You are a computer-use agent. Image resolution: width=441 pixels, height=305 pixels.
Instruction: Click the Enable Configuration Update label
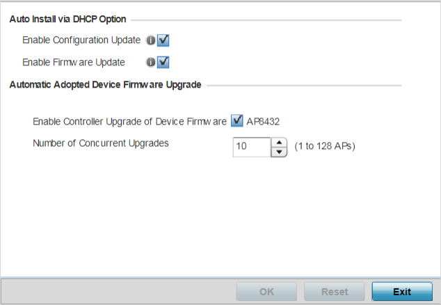click(x=81, y=40)
